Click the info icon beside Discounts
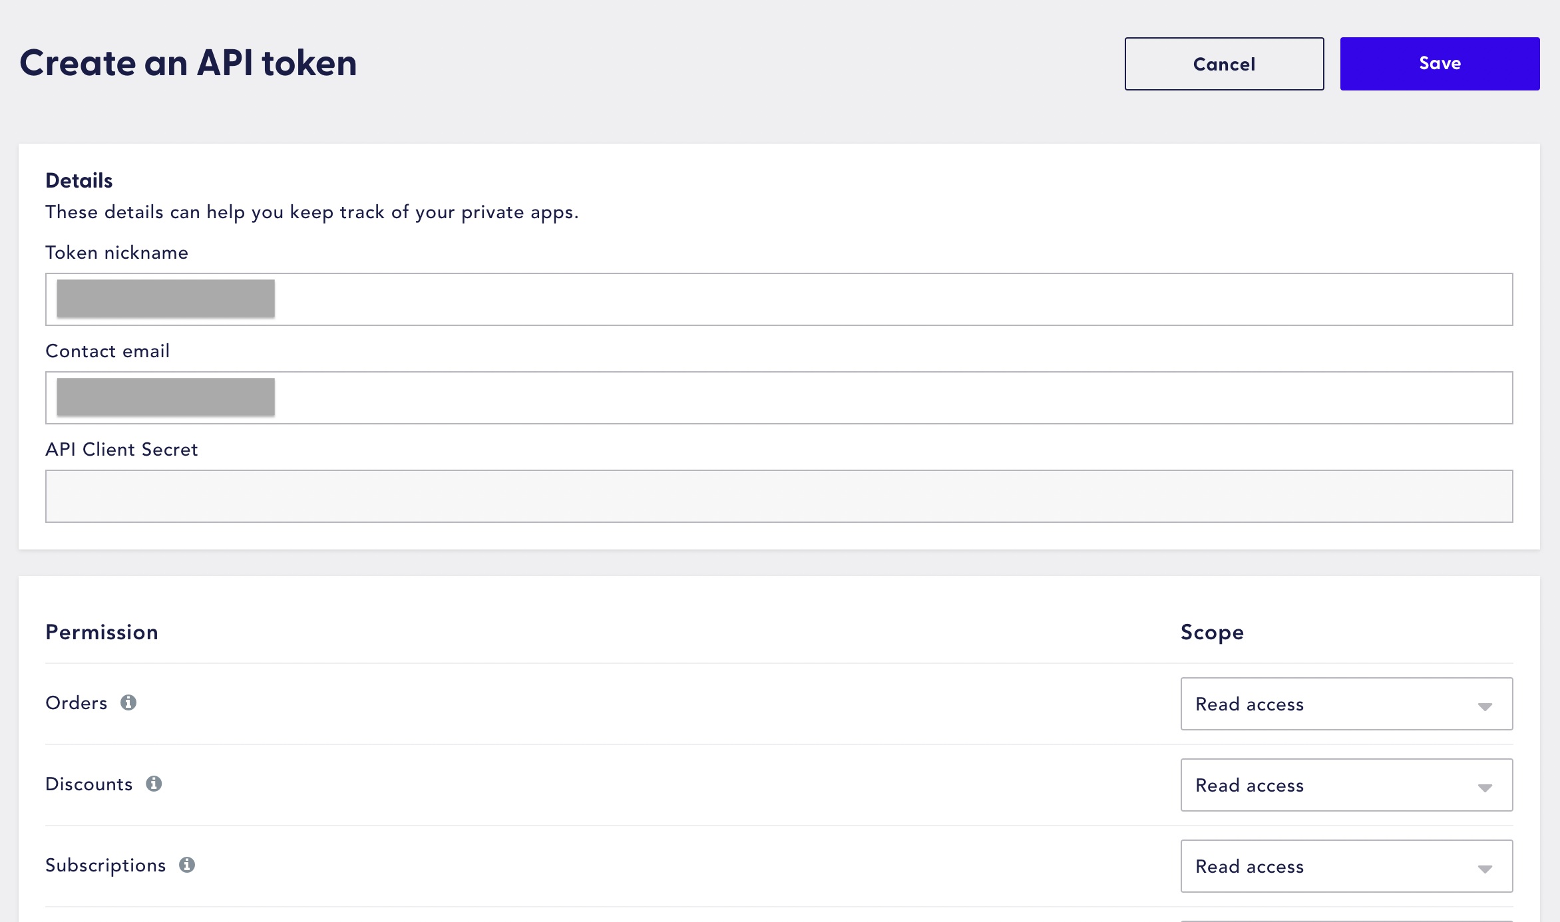Viewport: 1560px width, 922px height. click(154, 784)
